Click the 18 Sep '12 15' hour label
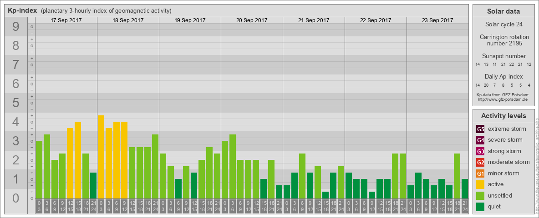Viewport: 539px width, 218px height. coord(132,206)
